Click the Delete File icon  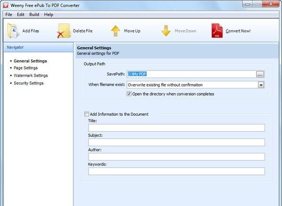(64, 31)
